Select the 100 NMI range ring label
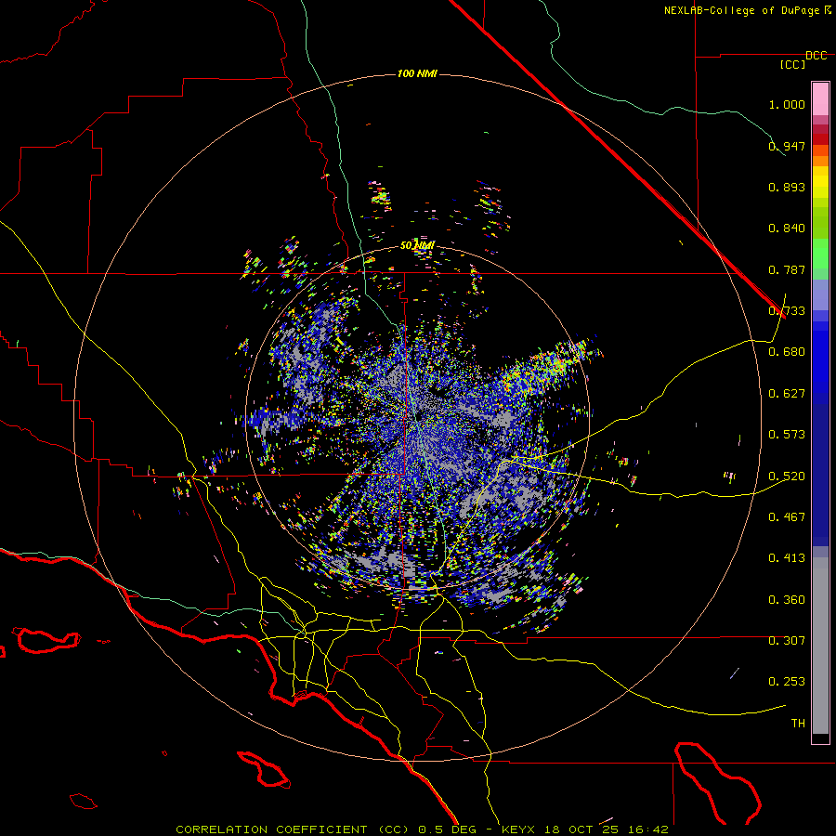This screenshot has height=836, width=836. pos(417,73)
